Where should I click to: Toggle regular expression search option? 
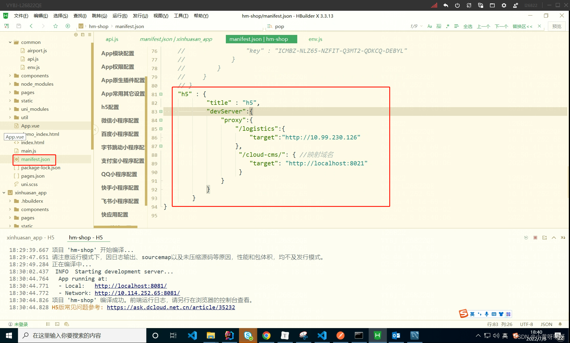[448, 26]
